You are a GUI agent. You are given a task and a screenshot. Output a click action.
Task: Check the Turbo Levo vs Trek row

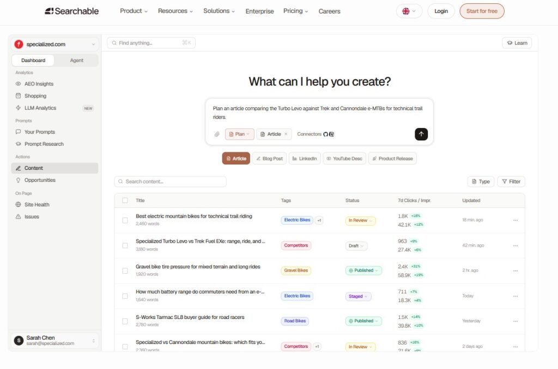tap(125, 245)
